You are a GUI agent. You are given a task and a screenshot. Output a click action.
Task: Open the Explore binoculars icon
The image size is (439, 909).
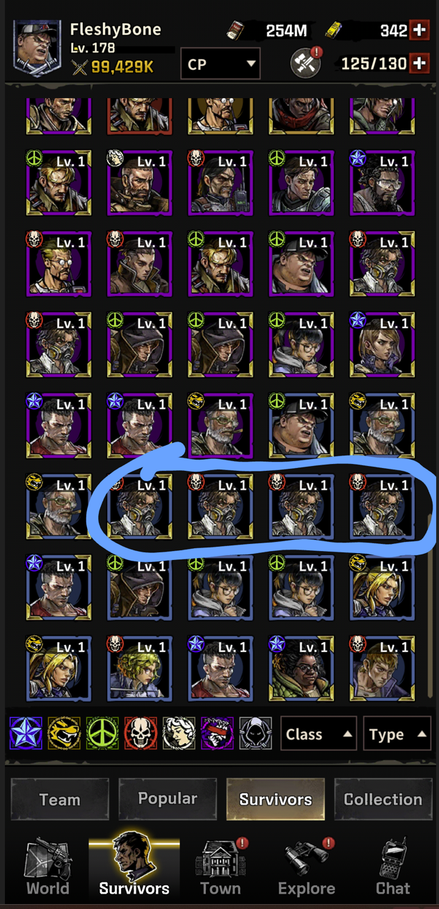tap(307, 867)
